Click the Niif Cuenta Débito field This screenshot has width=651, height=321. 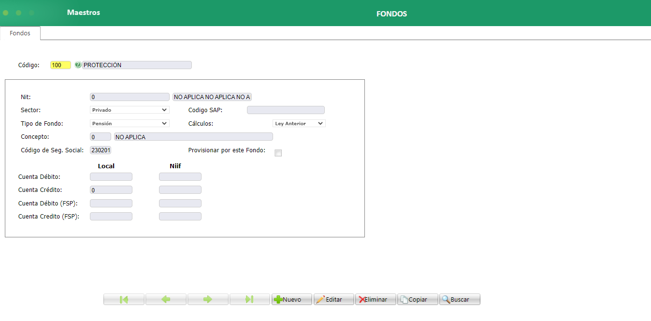coord(180,177)
